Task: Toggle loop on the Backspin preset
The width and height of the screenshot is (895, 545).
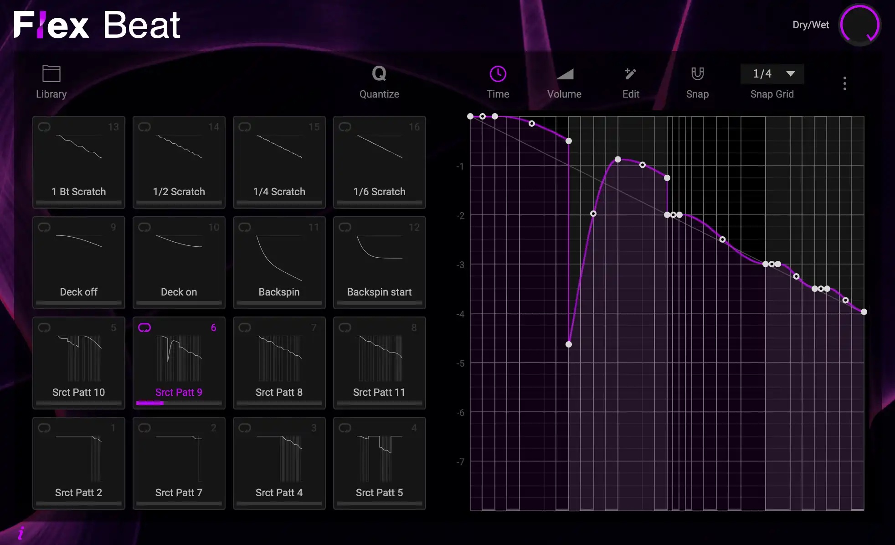Action: [x=245, y=227]
